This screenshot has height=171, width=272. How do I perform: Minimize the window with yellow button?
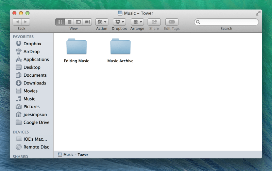click(x=21, y=13)
